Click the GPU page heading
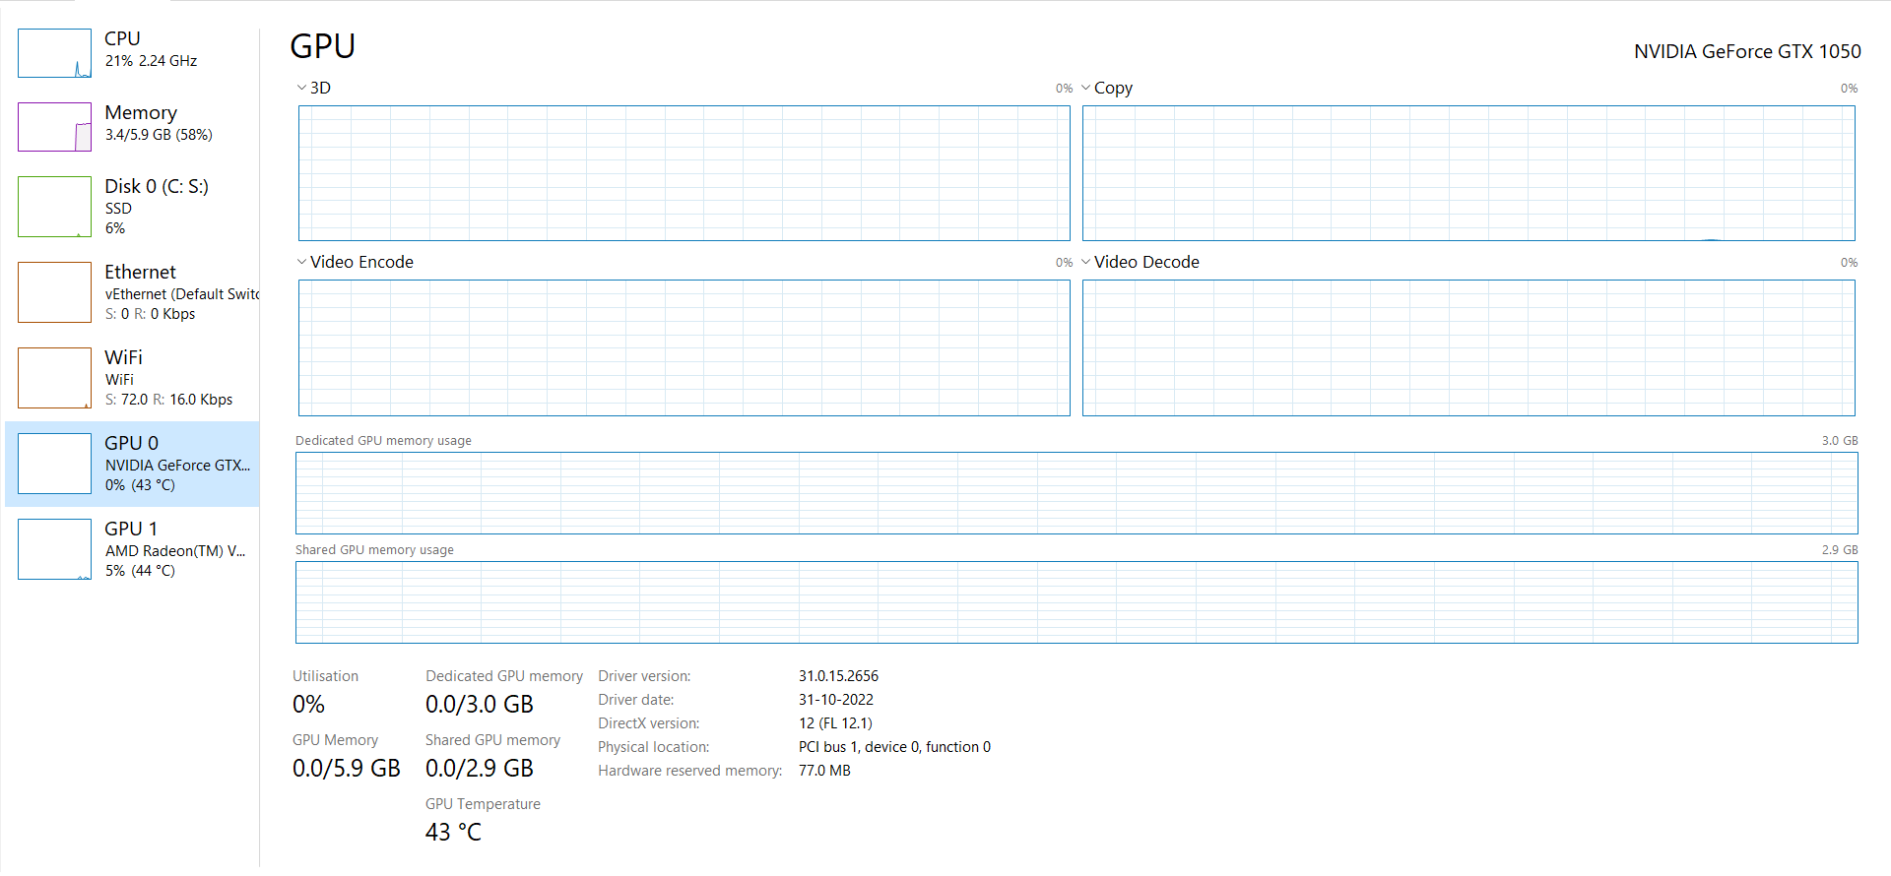The width and height of the screenshot is (1891, 876). coord(322,46)
